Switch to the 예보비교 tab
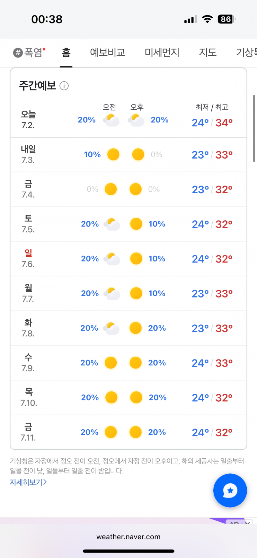257x558 pixels. coord(107,52)
